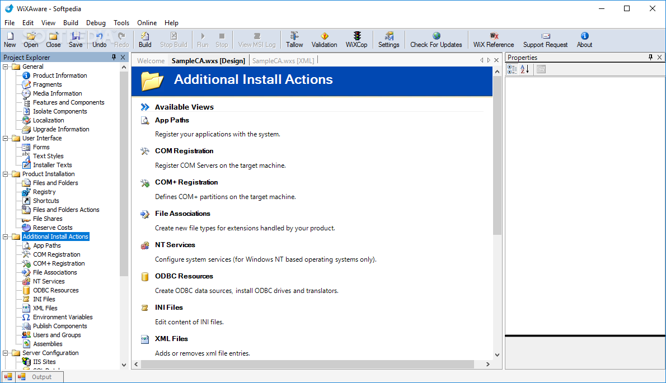This screenshot has width=666, height=383.
Task: Open the XML Files view link
Action: 171,339
